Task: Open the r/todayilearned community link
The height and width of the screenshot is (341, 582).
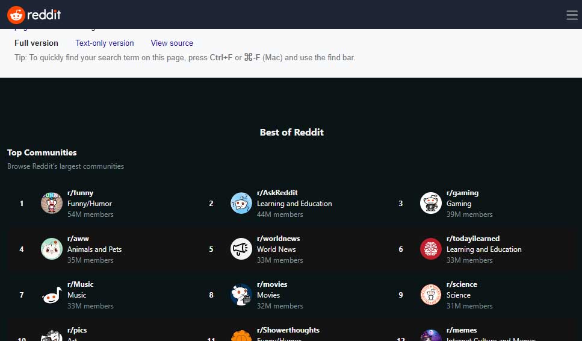Action: 473,239
